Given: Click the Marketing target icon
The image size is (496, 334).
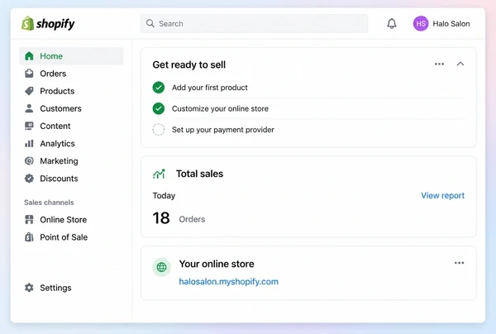Looking at the screenshot, I should point(29,161).
